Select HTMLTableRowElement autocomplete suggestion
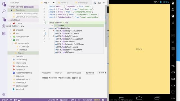Viewport: 180px width, 101px height. tap(79, 47)
